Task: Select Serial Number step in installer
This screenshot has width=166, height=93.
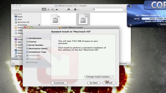Action: [x=36, y=45]
